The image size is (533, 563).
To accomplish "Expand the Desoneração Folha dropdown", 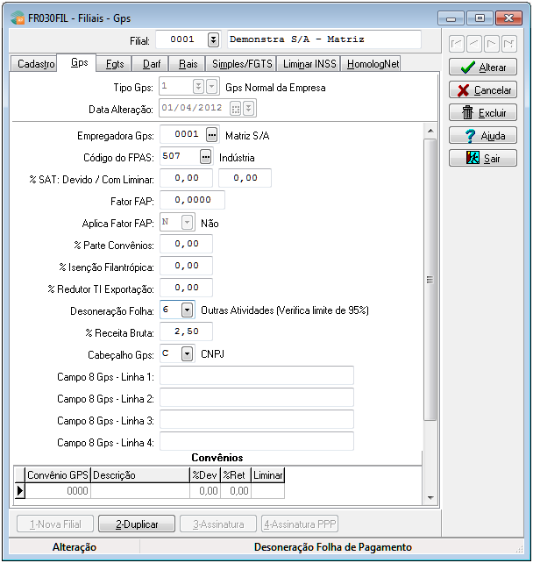I will point(187,310).
